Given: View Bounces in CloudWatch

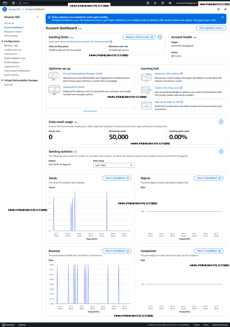Looking at the screenshot, I should tap(117, 251).
